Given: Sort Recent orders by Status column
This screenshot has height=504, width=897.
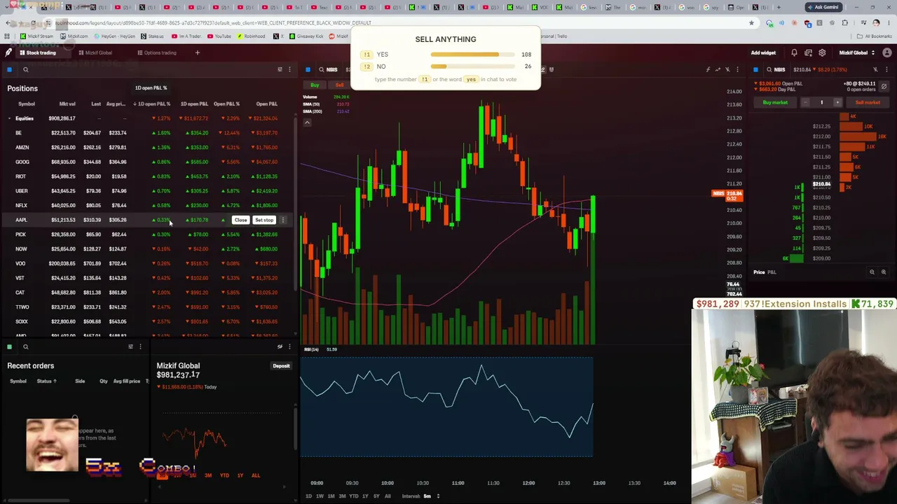Looking at the screenshot, I should [47, 381].
